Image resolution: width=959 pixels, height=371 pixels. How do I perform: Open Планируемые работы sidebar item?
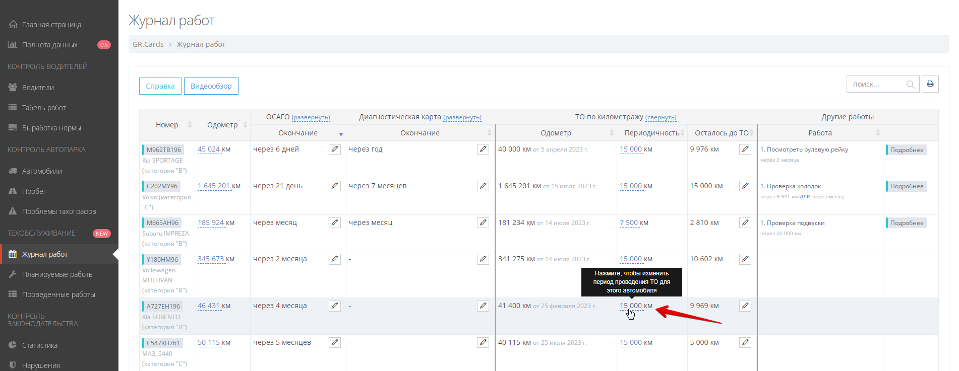point(57,274)
